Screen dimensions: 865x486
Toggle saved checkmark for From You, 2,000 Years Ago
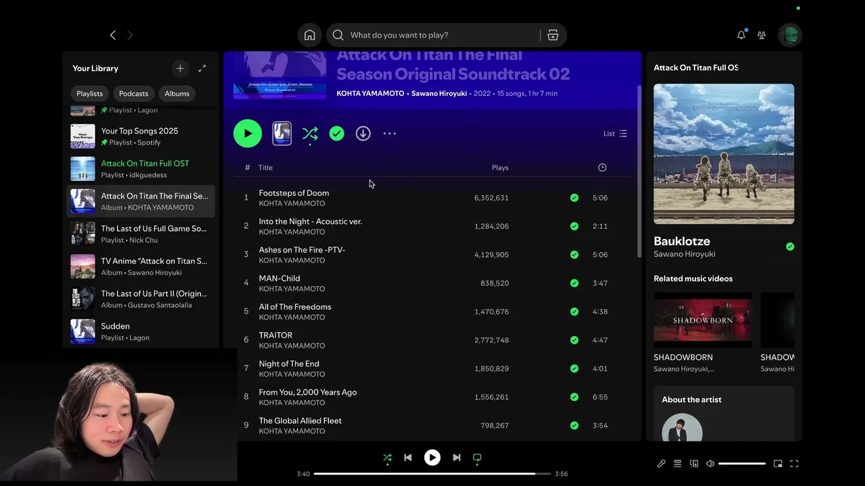point(574,397)
